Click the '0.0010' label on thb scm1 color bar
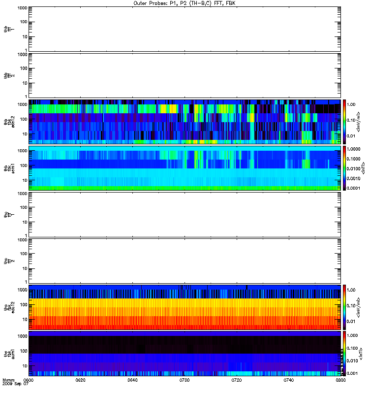The width and height of the screenshot is (369, 394). [x=353, y=178]
